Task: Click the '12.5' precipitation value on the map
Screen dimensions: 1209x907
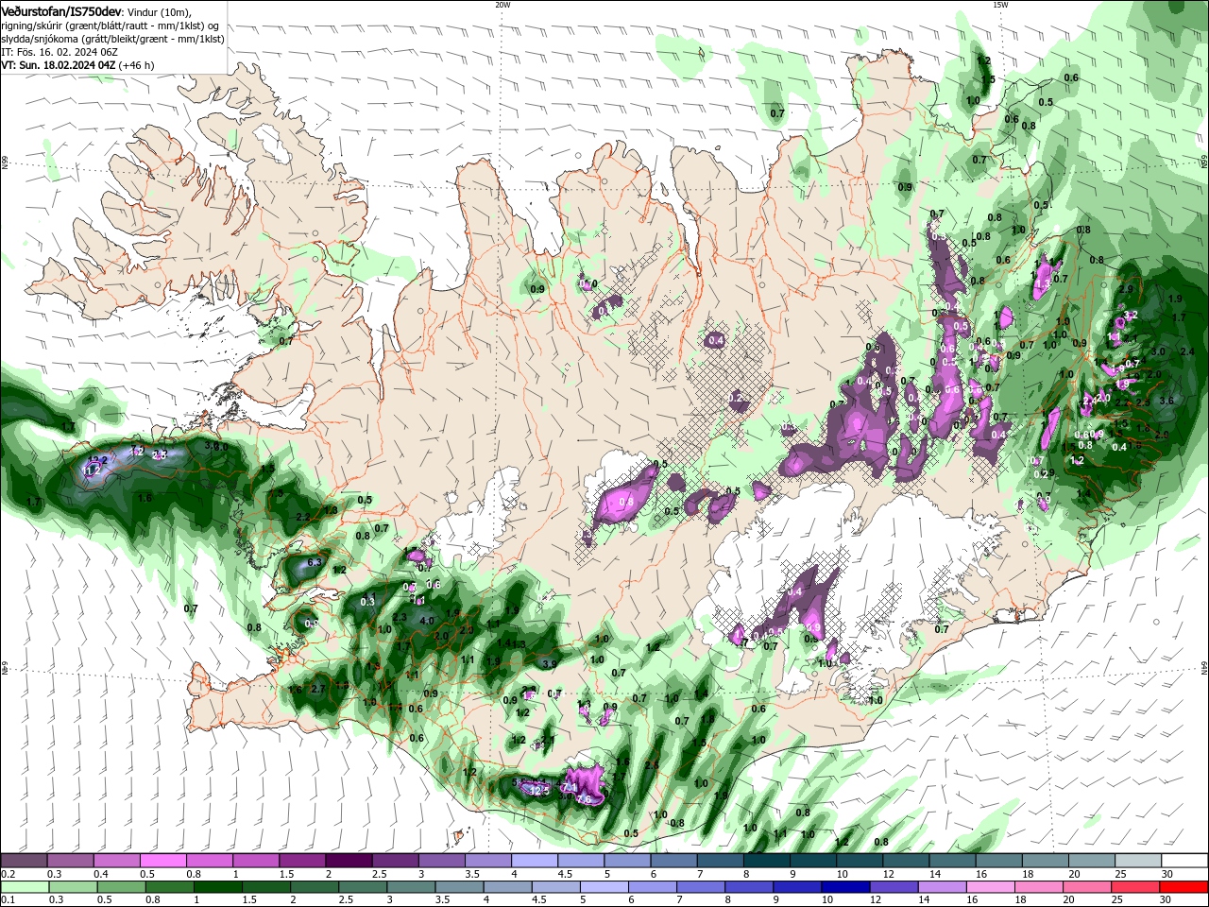Action: pos(539,790)
